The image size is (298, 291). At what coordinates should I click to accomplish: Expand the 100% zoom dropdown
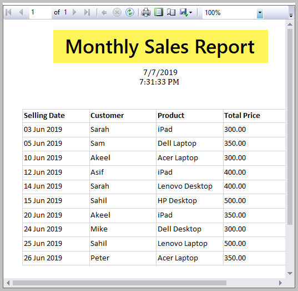tap(260, 13)
